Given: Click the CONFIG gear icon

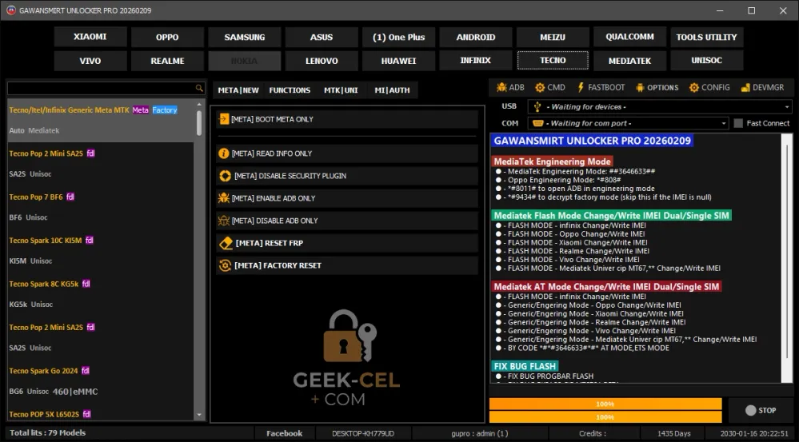Looking at the screenshot, I should (x=694, y=88).
